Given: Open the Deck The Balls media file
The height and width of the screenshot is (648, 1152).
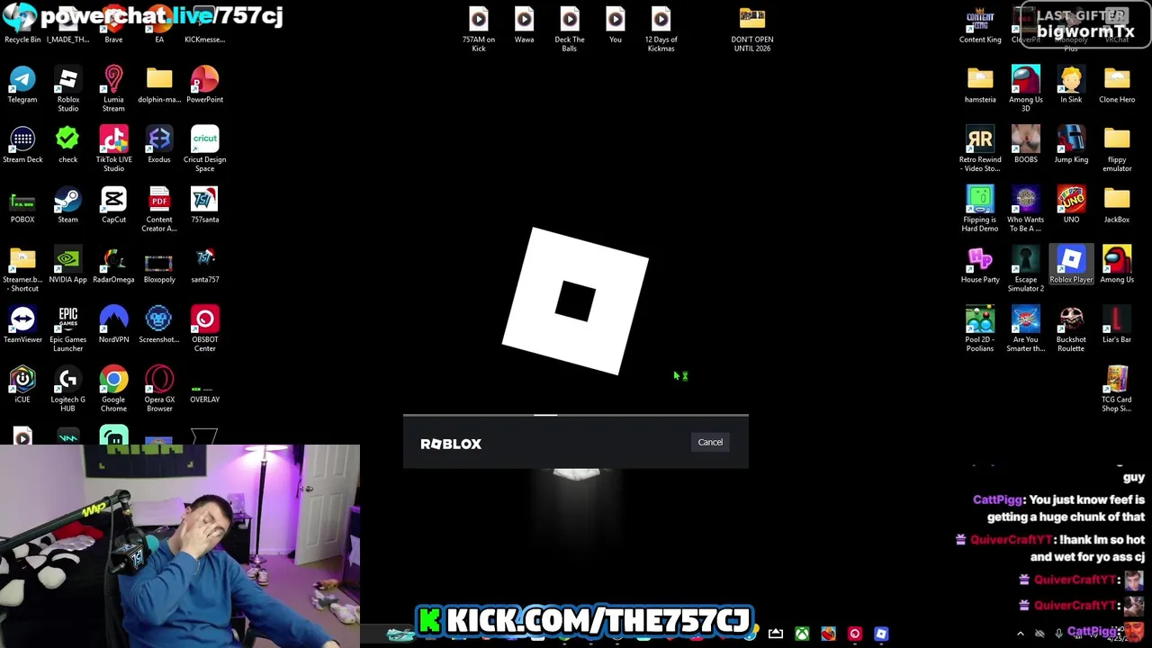Looking at the screenshot, I should coord(570,29).
